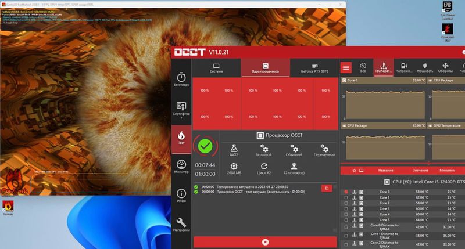Click the graph icon in Core 5 row
This screenshot has width=465, height=249.
coord(354,220)
